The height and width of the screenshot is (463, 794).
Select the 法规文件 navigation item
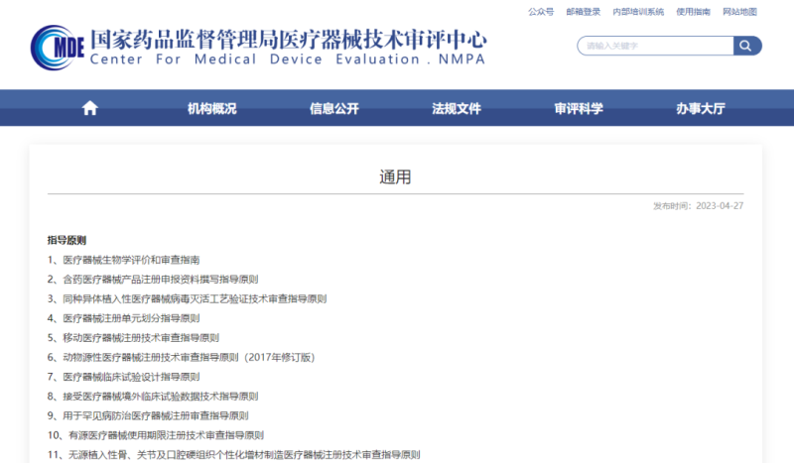coord(456,108)
